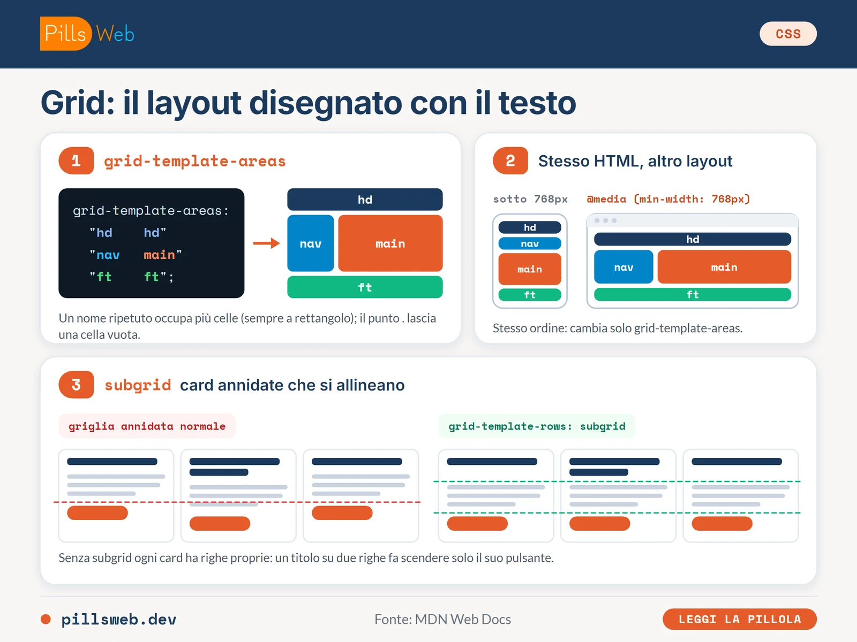Viewport: 857px width, 642px height.
Task: Click the dark code snippet block
Action: 152,243
